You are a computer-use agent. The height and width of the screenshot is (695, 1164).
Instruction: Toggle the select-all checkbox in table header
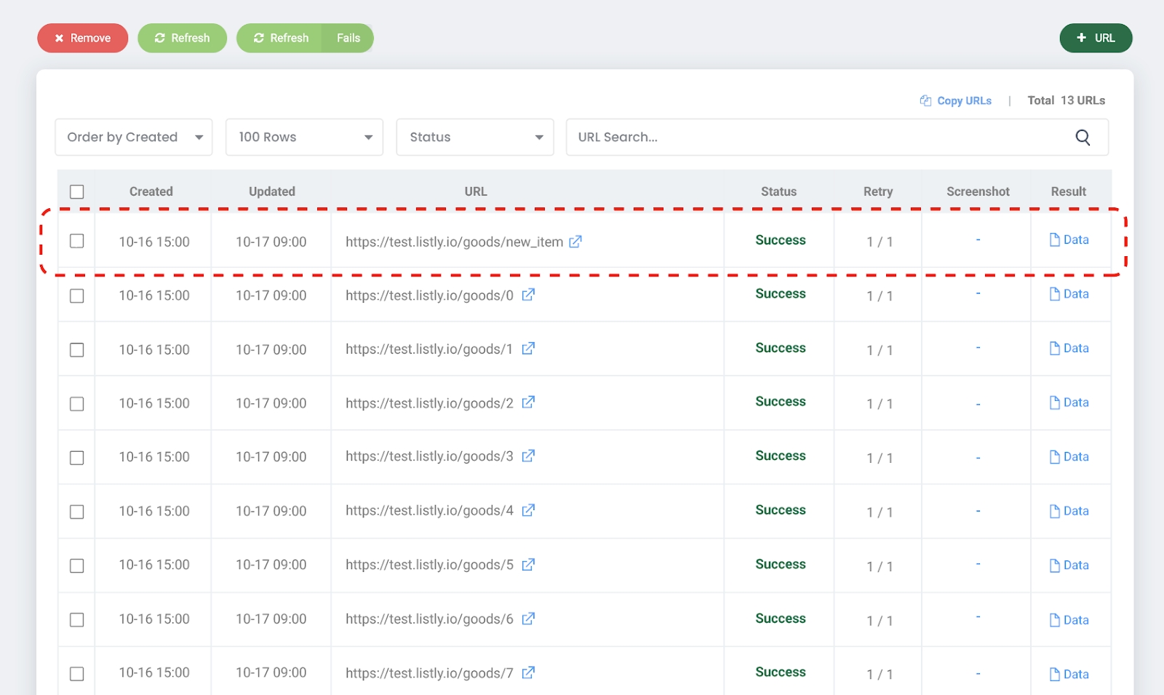(x=76, y=191)
